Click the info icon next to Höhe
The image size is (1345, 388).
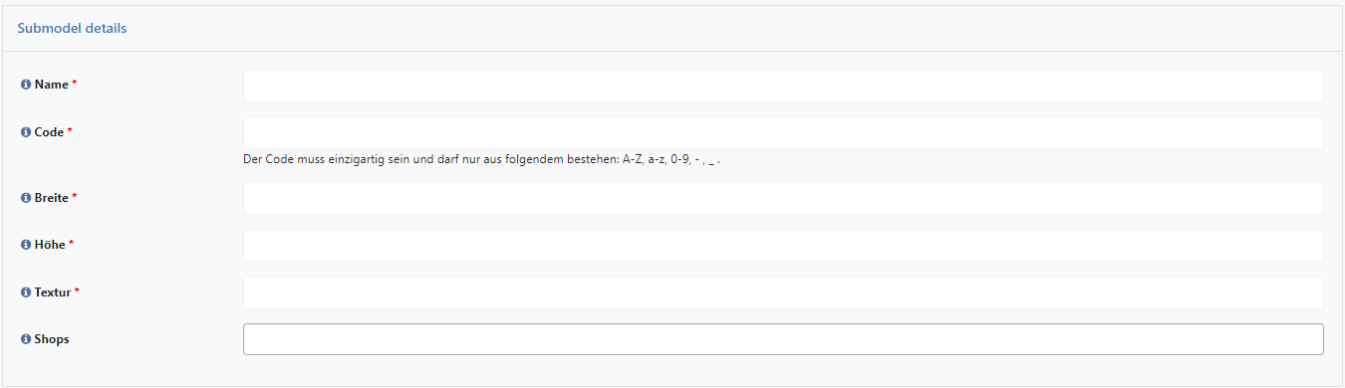[26, 245]
